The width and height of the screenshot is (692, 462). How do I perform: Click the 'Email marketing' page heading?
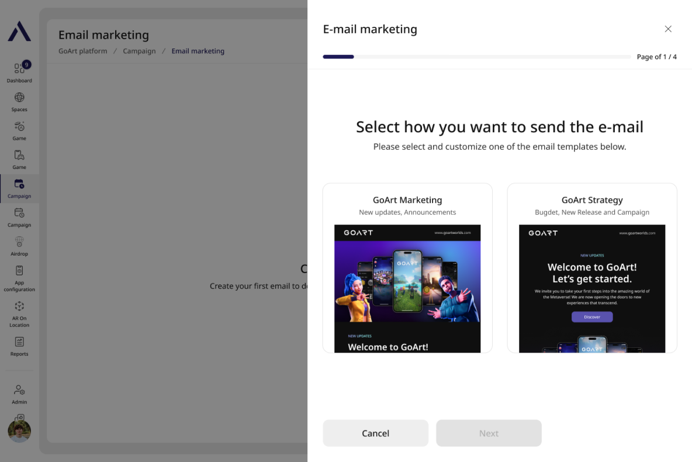click(103, 35)
